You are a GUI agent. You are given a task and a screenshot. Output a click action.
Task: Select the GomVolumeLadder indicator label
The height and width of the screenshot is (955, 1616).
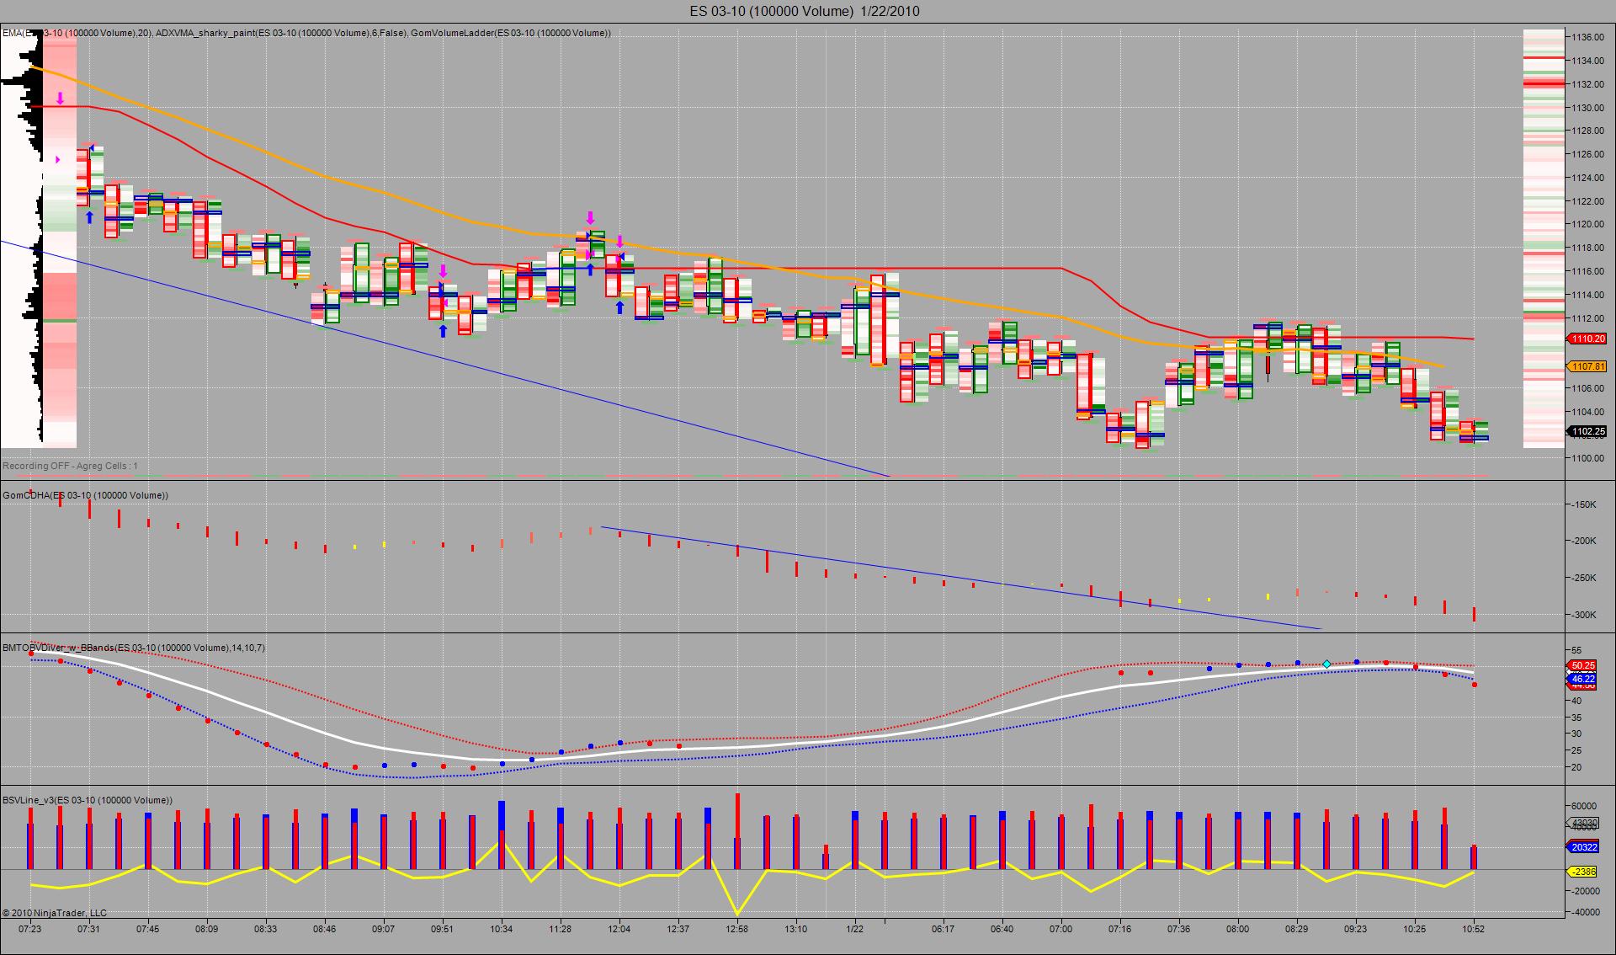511,33
